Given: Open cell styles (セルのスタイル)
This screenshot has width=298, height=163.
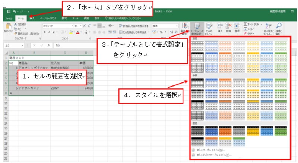Looking at the screenshot, I should [x=209, y=29].
